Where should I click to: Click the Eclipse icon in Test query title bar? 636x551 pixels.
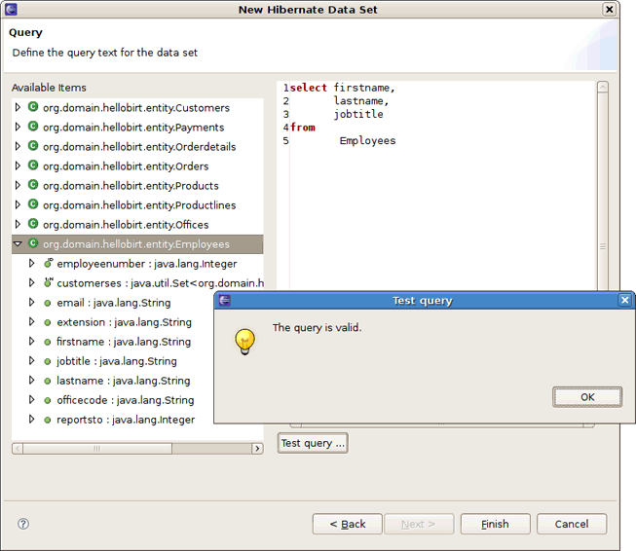[x=225, y=300]
